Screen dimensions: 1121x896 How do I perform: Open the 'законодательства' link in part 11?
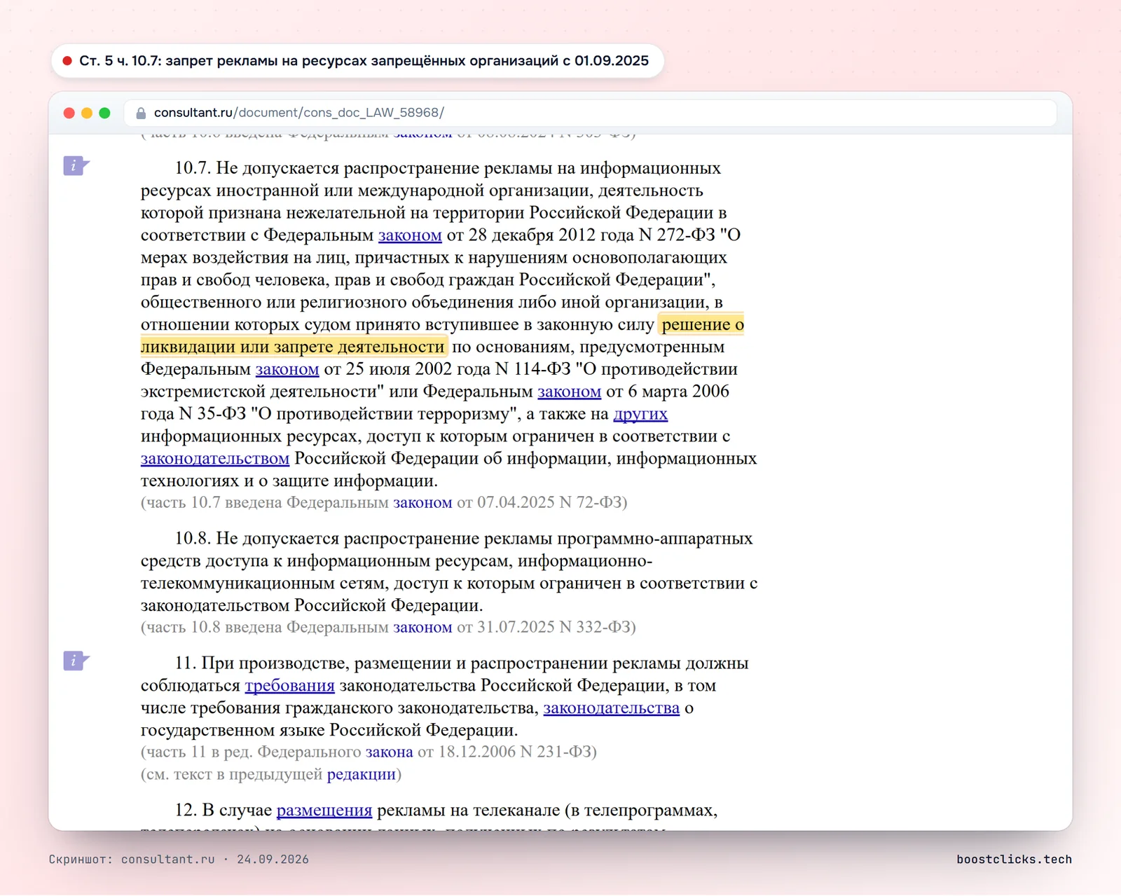(x=612, y=708)
